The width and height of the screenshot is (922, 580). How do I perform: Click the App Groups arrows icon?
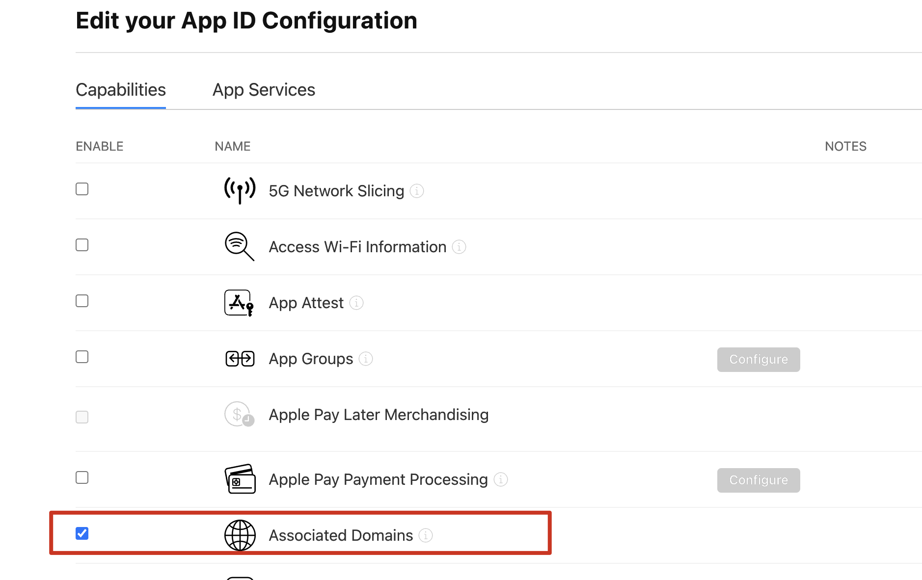pos(240,359)
